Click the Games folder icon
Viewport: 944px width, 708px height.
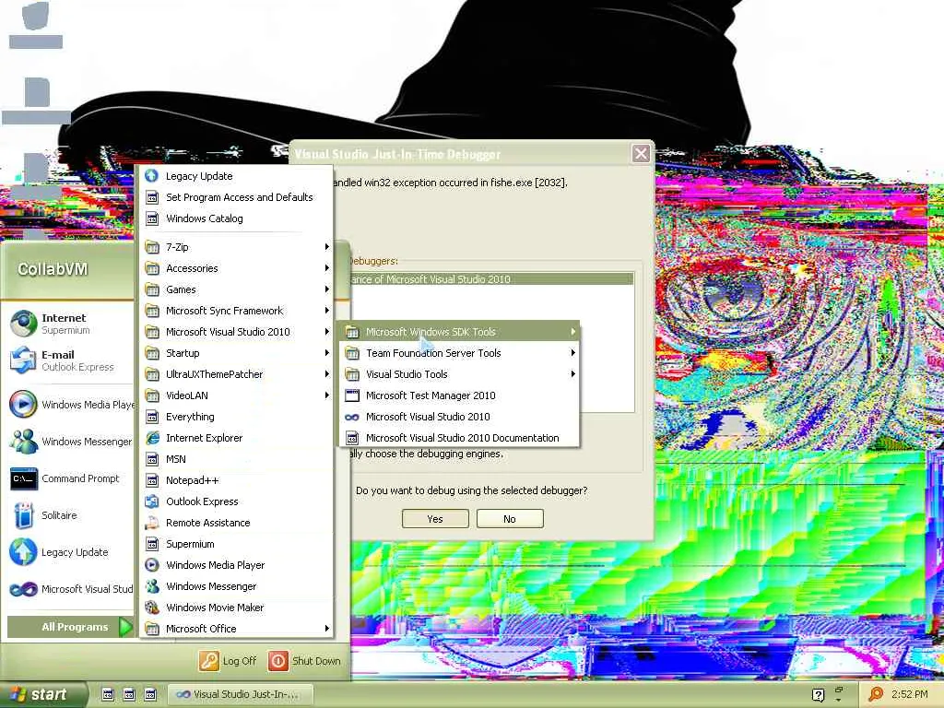(x=152, y=289)
